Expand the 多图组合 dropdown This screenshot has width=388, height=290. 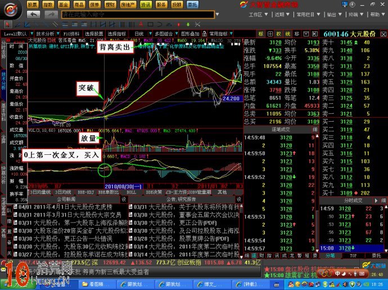click(177, 34)
